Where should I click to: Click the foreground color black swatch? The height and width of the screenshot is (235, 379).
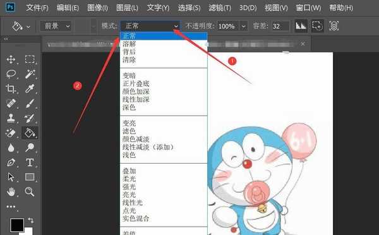pos(17,225)
